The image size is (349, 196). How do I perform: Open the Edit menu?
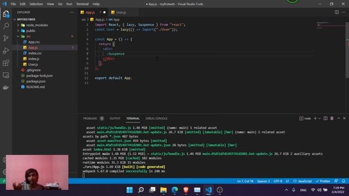[x=22, y=4]
